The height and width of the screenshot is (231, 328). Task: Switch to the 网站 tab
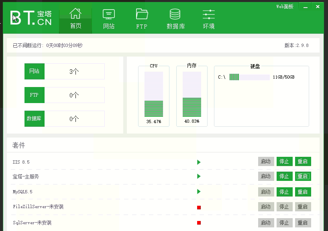click(x=109, y=18)
